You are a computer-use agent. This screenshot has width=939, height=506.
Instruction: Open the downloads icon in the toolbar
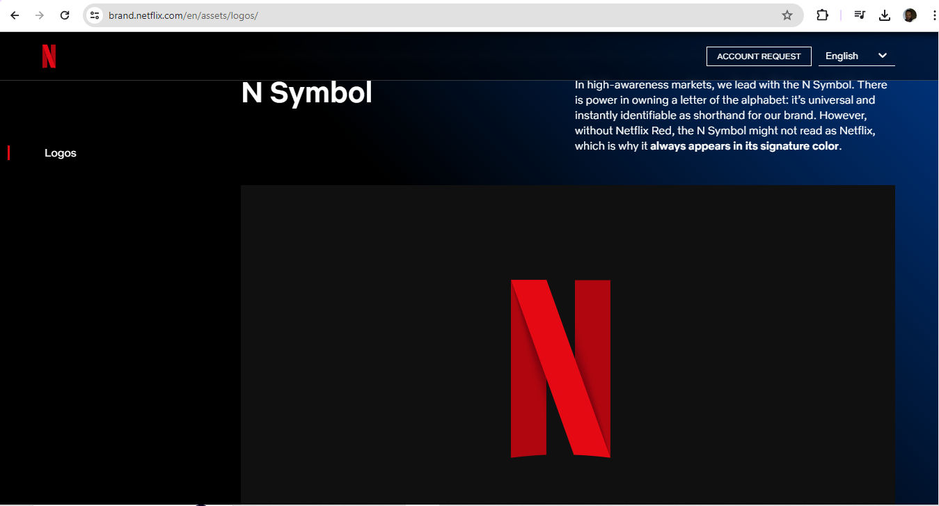[x=885, y=15]
